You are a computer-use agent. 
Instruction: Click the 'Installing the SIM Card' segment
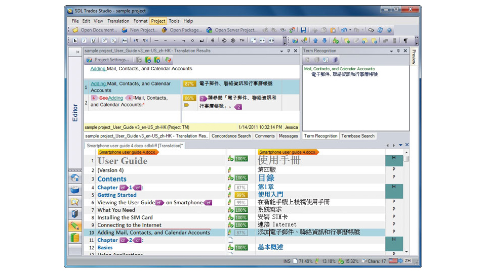pos(125,217)
